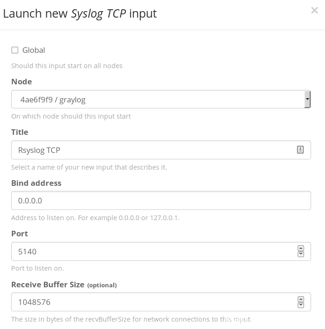The width and height of the screenshot is (325, 329).
Task: Click the Node dropdown arrow button
Action: coord(307,99)
